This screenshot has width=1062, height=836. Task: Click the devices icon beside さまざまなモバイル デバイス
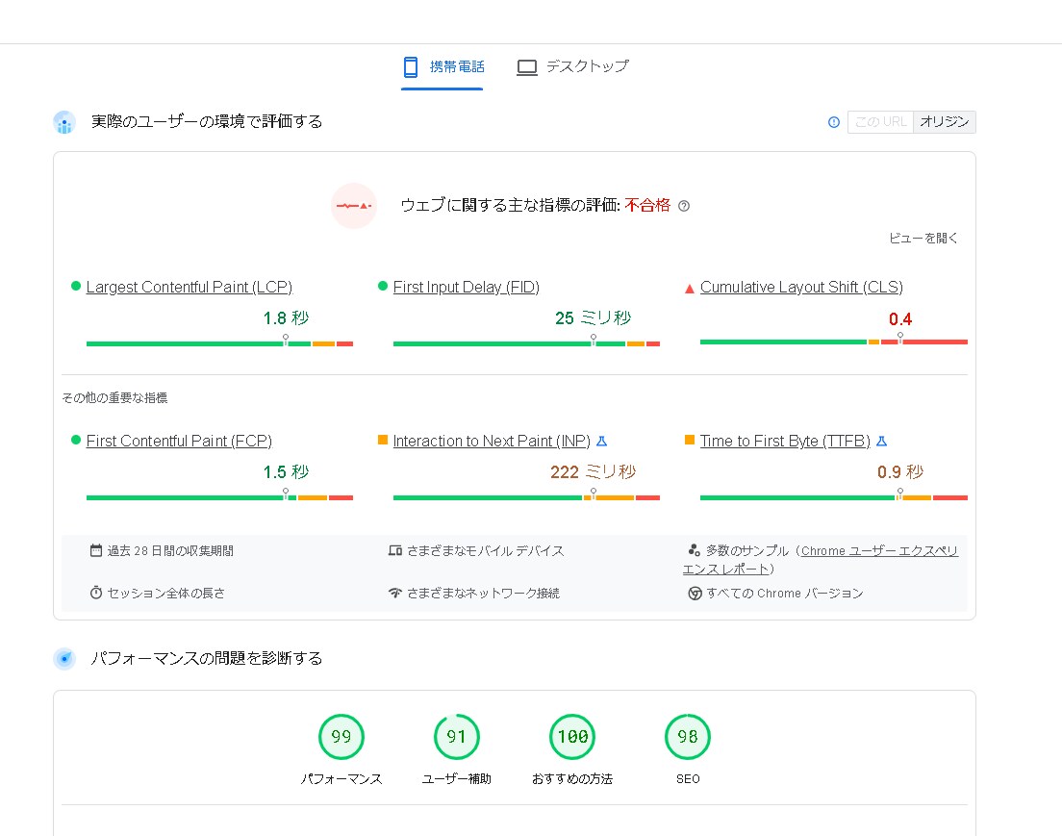pos(394,550)
